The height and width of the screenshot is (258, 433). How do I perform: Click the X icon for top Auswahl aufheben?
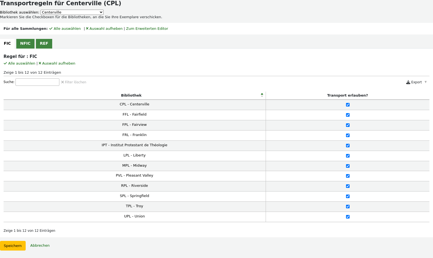[x=87, y=29]
